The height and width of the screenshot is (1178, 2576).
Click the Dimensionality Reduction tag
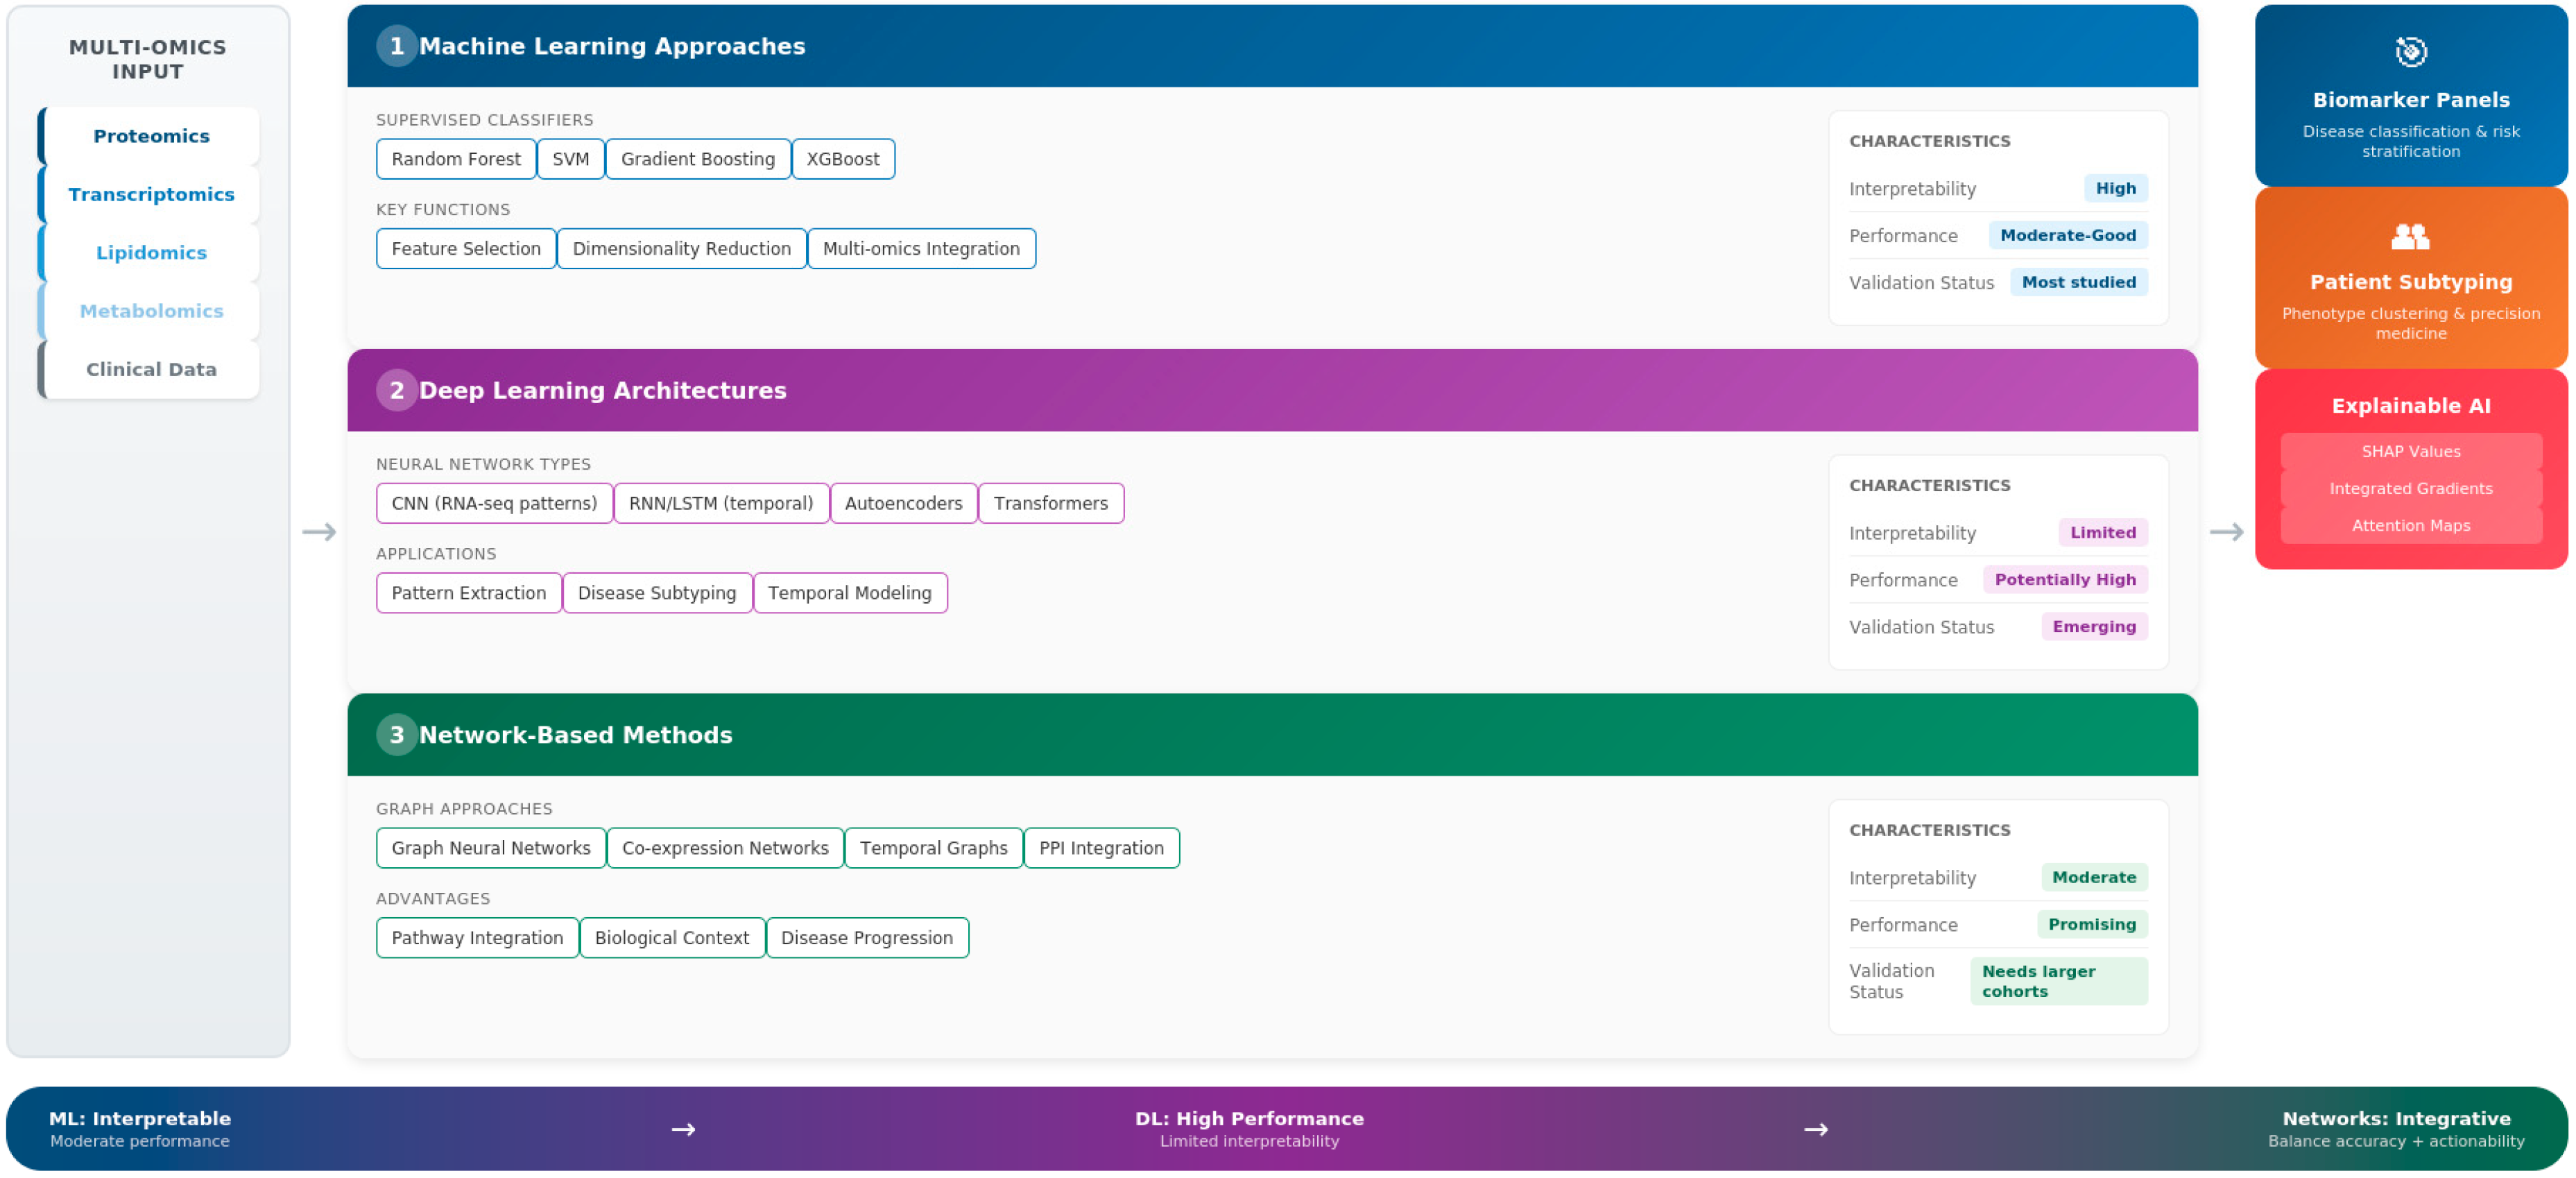(682, 249)
